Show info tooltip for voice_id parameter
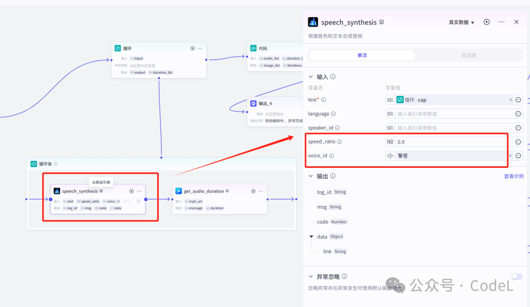530x307 pixels. point(332,156)
